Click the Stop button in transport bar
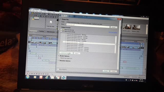 pyautogui.click(x=39, y=74)
